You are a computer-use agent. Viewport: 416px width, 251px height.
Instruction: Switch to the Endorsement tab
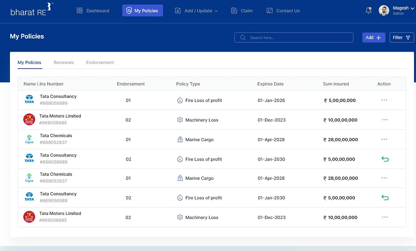pyautogui.click(x=100, y=62)
